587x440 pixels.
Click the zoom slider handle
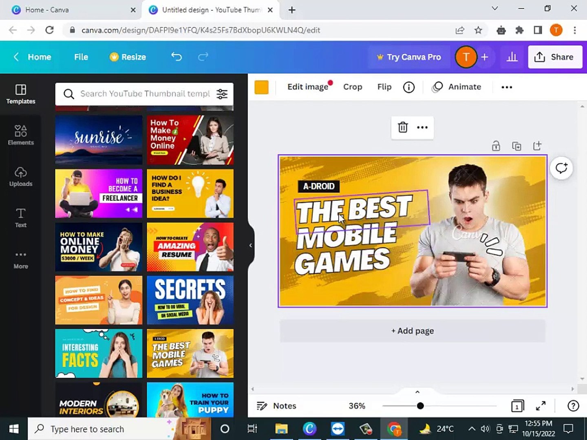tap(420, 406)
